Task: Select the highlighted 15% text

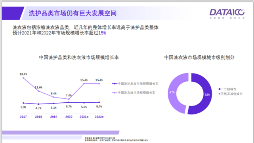Action: click(102, 33)
